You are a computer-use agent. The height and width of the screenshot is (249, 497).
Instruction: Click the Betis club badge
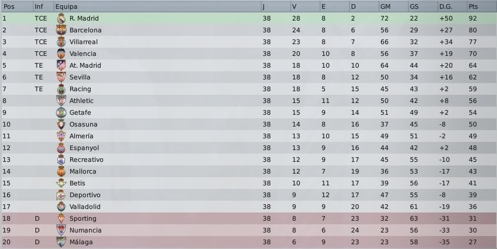61,183
